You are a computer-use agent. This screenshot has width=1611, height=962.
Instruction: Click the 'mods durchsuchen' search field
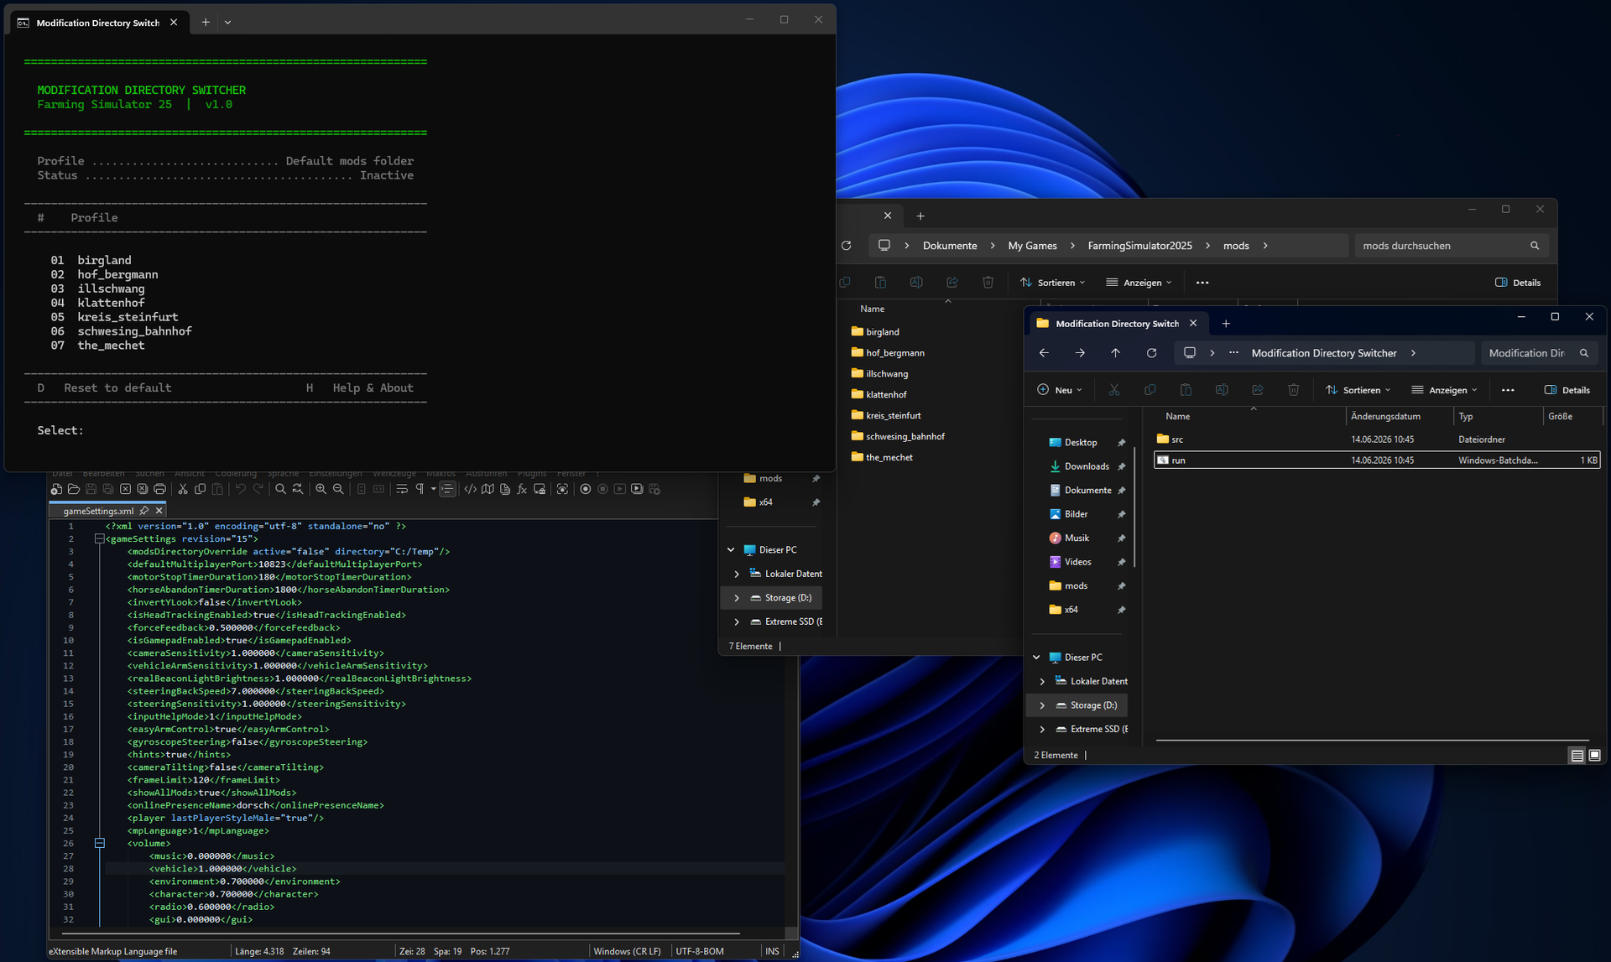(x=1451, y=246)
